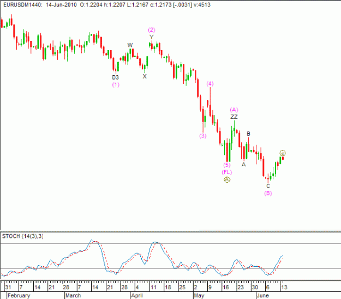Click the 23 date tick label
The width and height of the screenshot is (341, 299).
(x=240, y=287)
